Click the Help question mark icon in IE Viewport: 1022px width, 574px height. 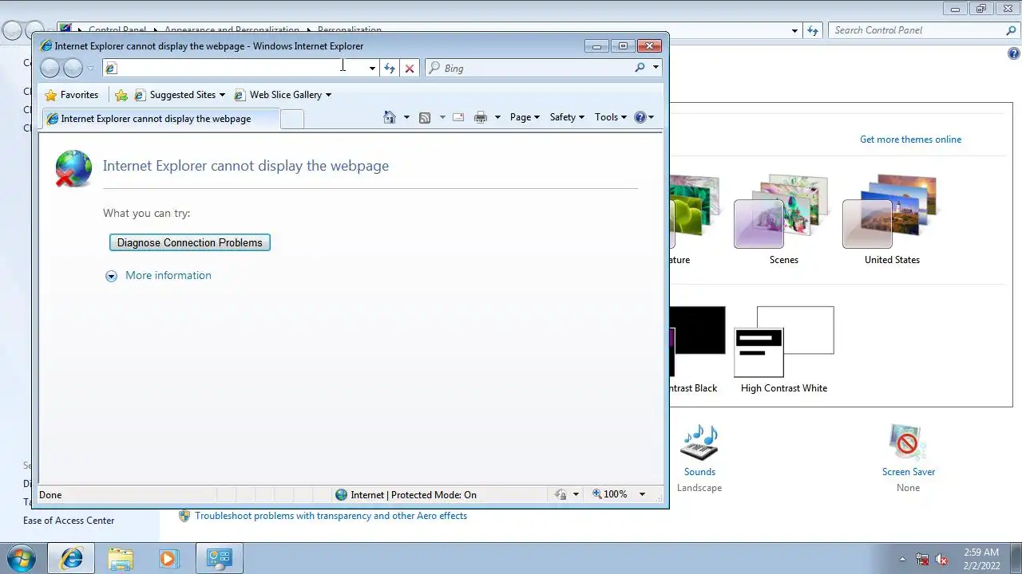pyautogui.click(x=640, y=117)
